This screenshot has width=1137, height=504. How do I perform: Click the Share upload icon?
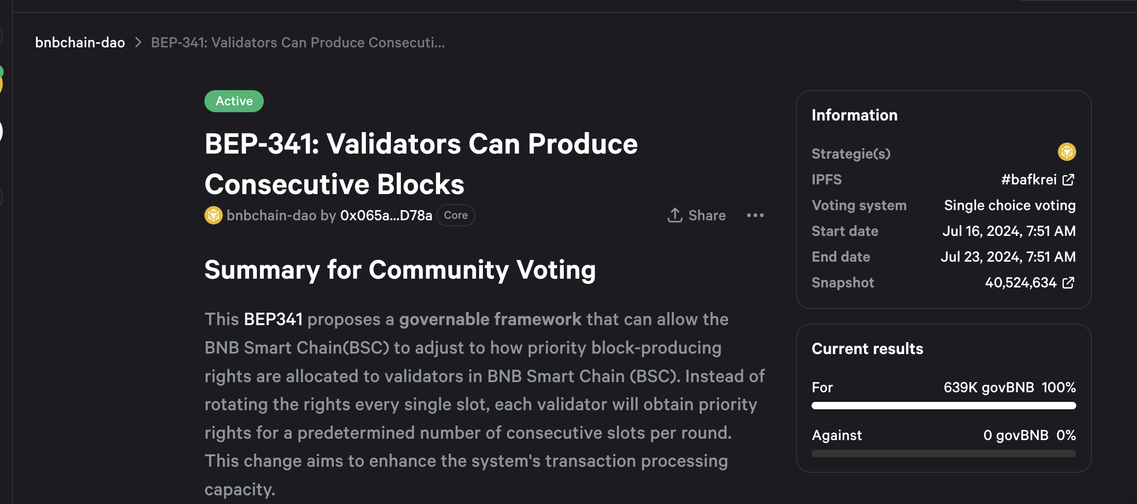(675, 215)
